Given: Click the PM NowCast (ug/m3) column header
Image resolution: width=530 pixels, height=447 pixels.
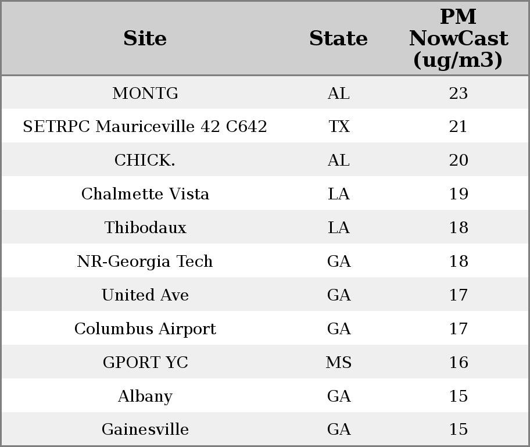Looking at the screenshot, I should 458,38.
